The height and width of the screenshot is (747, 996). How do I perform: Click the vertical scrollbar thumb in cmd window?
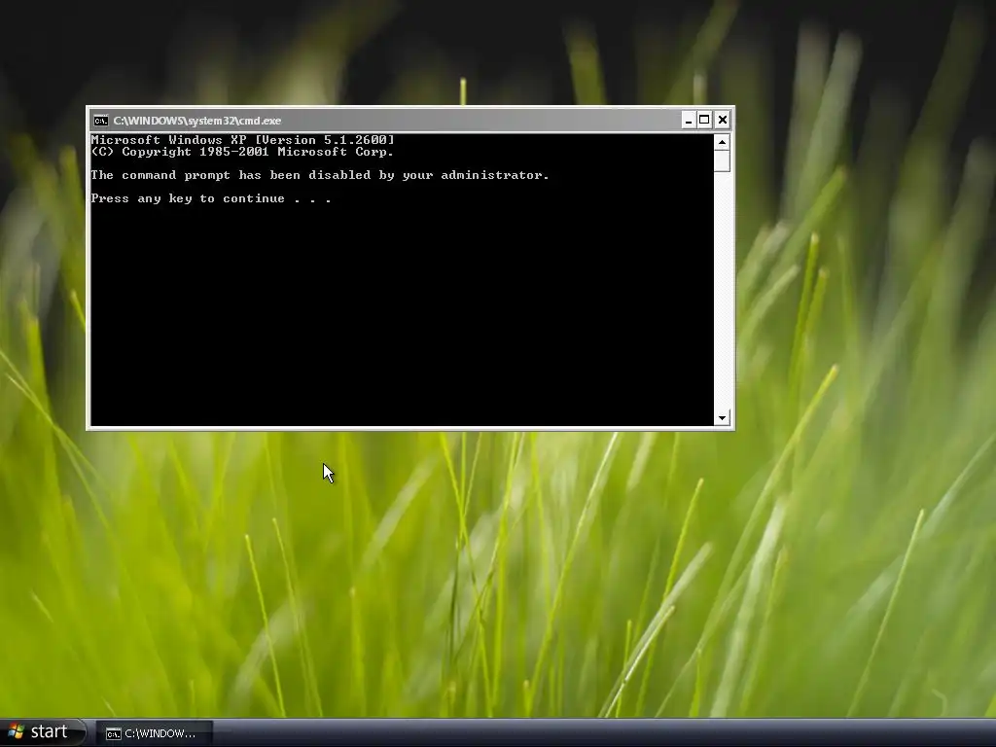click(722, 160)
